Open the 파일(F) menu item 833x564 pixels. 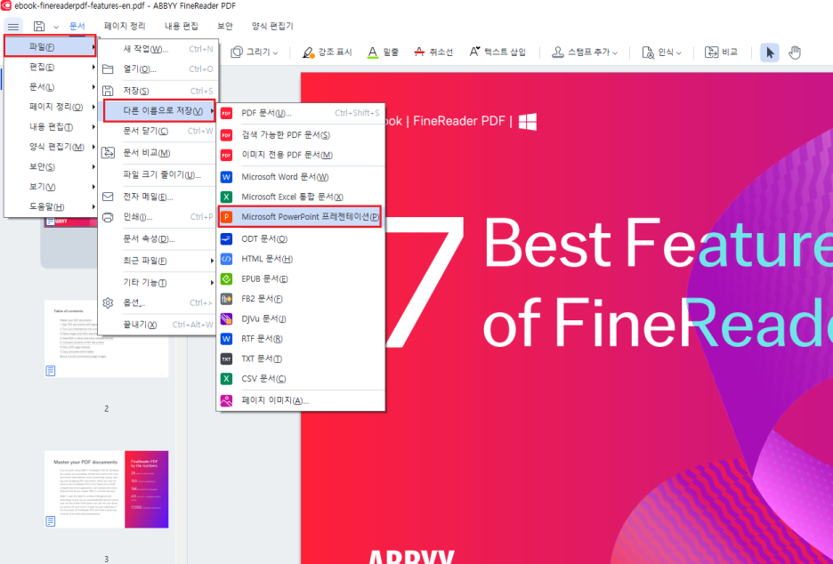pyautogui.click(x=50, y=47)
